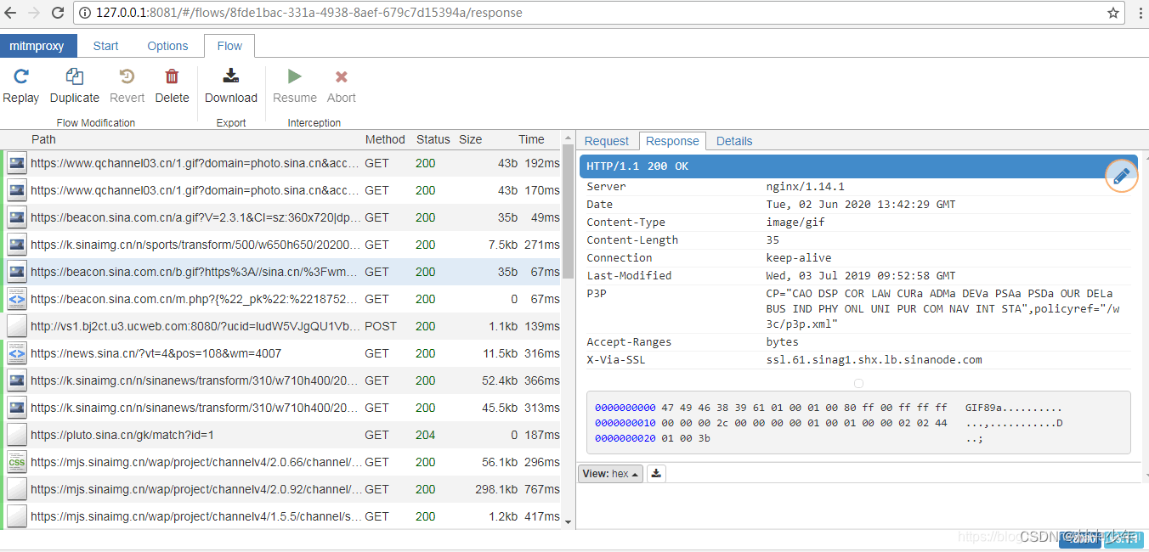Click the Resume interception play icon
1149x552 pixels.
pyautogui.click(x=295, y=76)
